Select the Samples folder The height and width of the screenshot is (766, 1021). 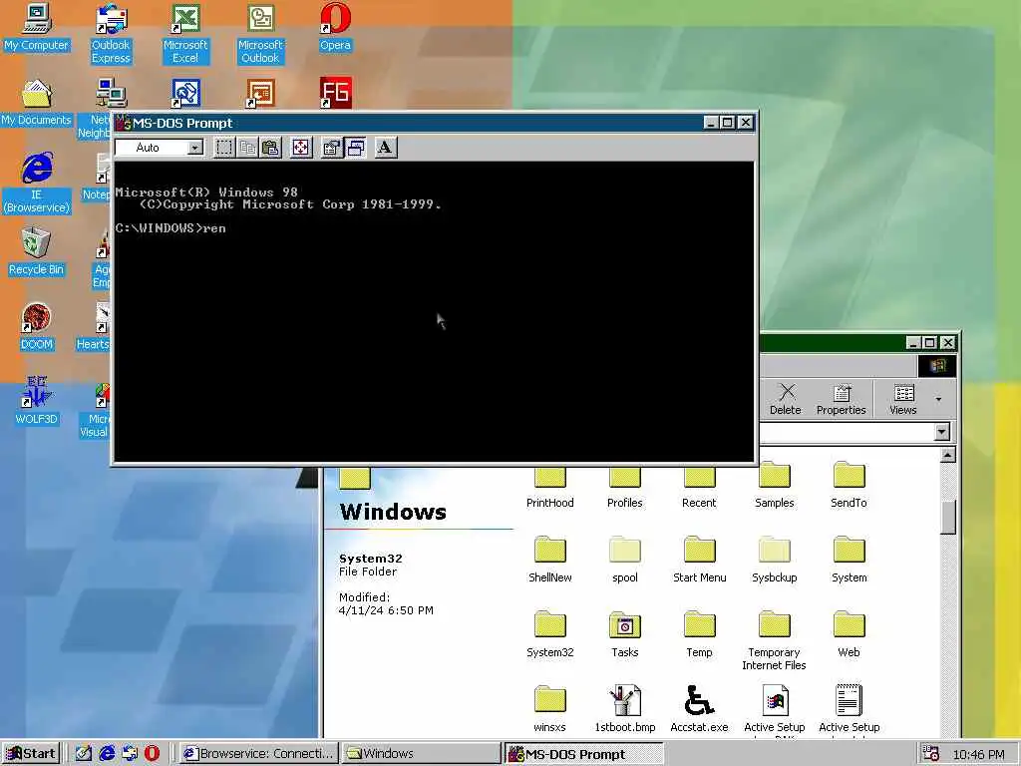[774, 486]
